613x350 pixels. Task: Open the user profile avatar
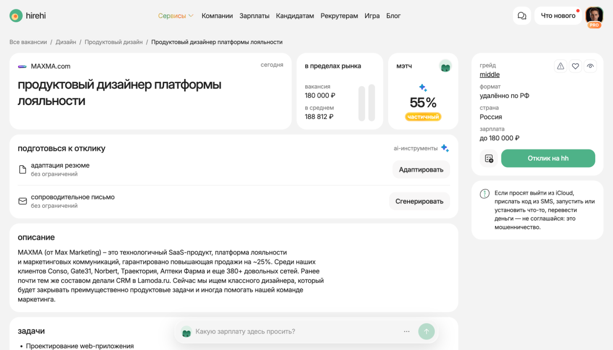click(594, 16)
